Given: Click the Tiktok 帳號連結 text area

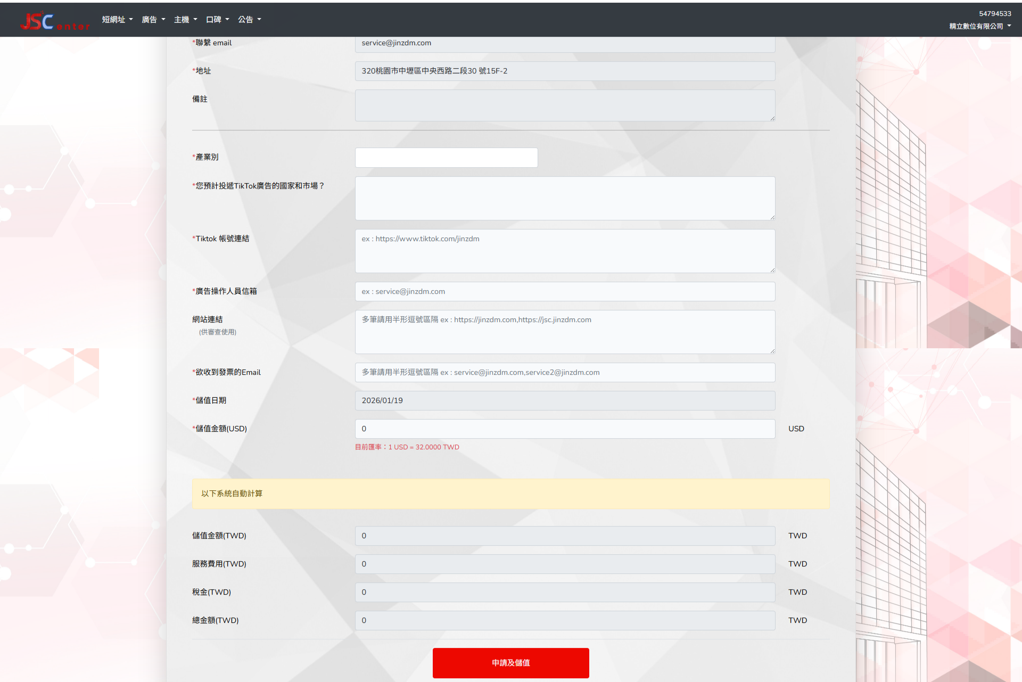Looking at the screenshot, I should (x=565, y=251).
